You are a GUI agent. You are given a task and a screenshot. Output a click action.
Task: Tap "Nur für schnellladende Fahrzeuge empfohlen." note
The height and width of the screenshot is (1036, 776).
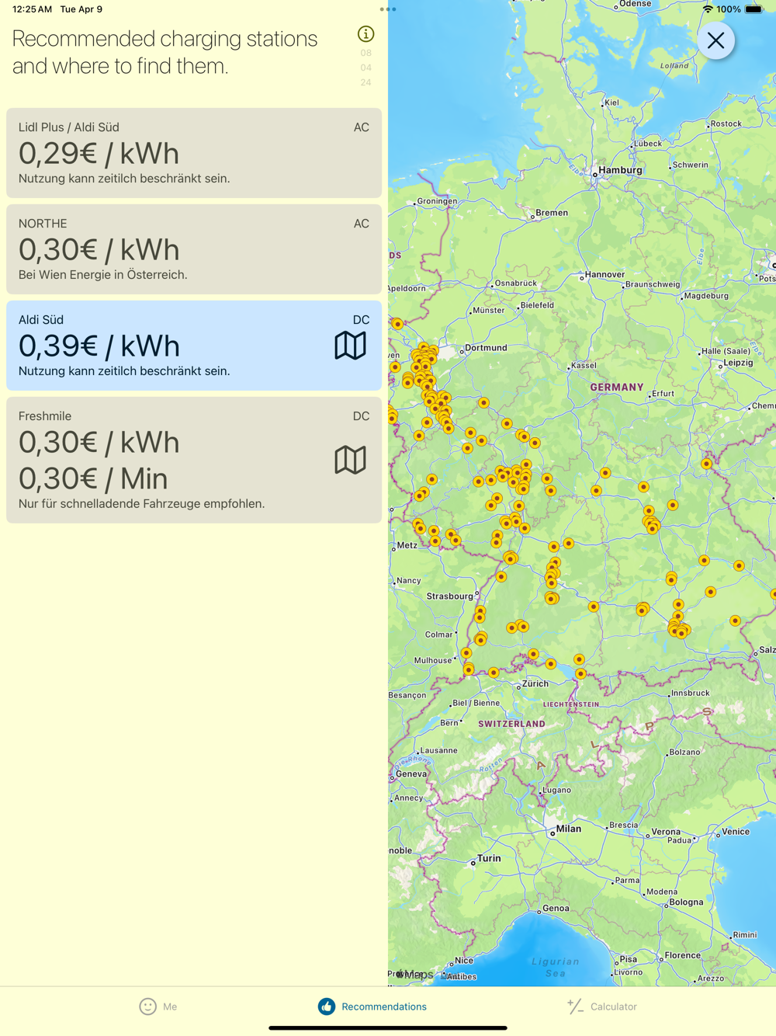pyautogui.click(x=142, y=504)
